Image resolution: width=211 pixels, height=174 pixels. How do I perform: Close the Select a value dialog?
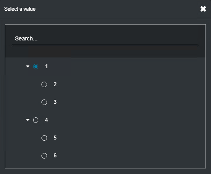[203, 9]
